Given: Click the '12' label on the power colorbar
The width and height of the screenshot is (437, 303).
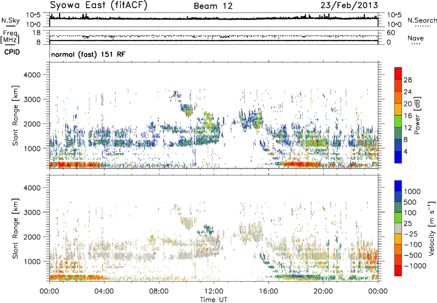Looking at the screenshot, I should pos(408,128).
